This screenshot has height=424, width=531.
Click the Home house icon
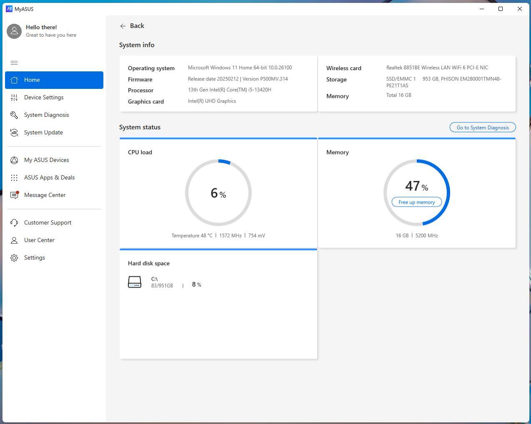14,80
